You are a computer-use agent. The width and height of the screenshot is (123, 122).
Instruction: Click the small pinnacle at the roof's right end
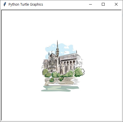tap(76, 52)
